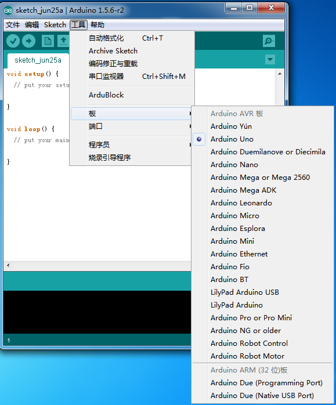Choose Arduino Due (Native USB Port)
Screen dimensions: 336x405
(263, 396)
